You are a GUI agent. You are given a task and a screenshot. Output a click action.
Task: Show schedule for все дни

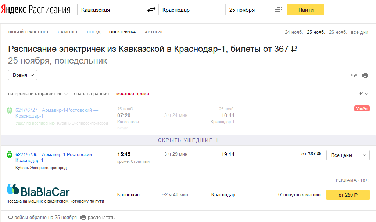pos(359,32)
